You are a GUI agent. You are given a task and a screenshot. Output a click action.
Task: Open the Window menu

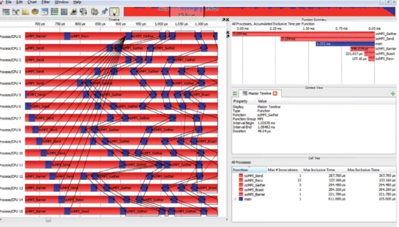pyautogui.click(x=62, y=2)
